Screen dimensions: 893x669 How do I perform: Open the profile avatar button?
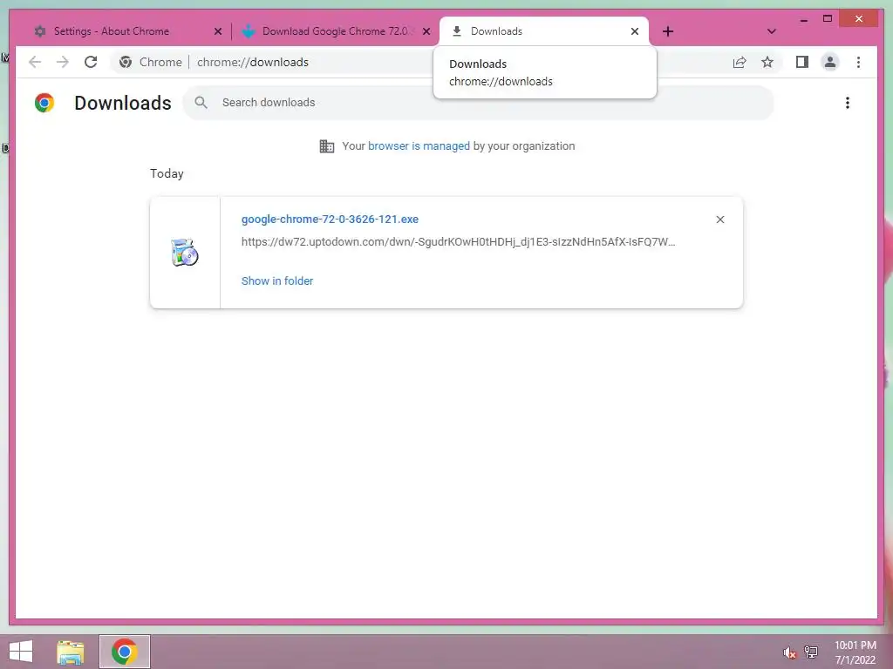tap(830, 62)
